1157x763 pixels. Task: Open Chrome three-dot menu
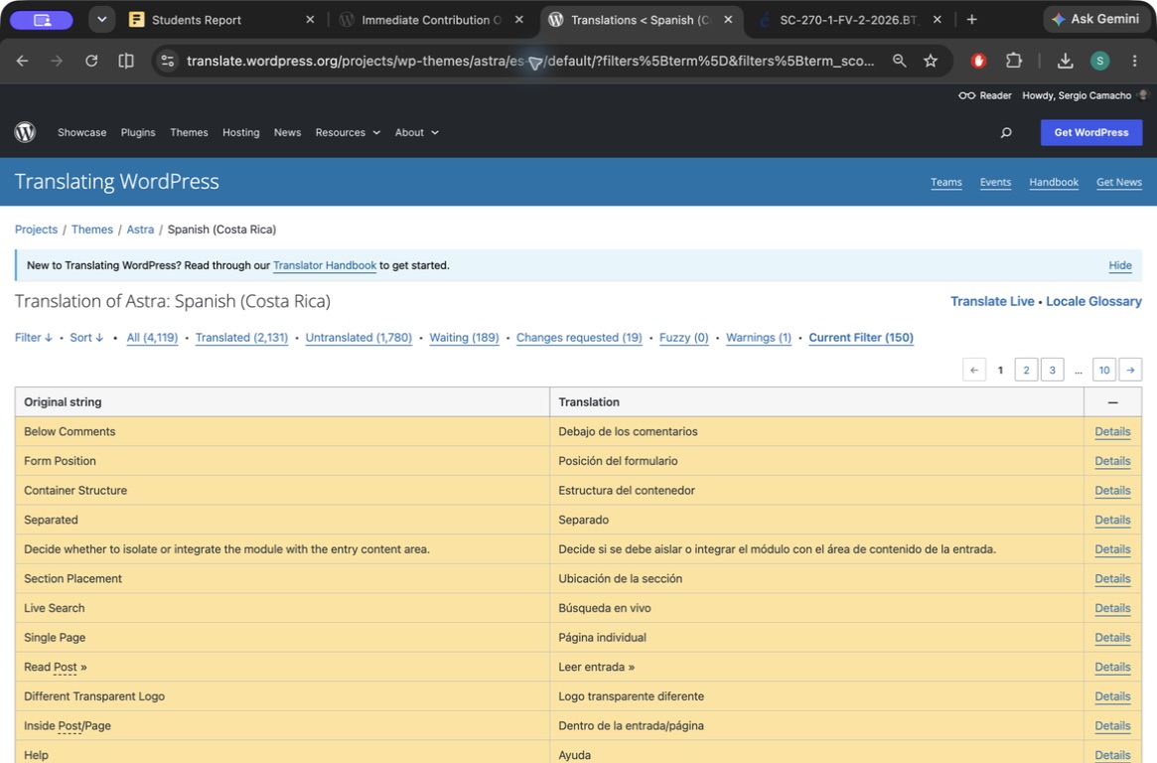(1134, 61)
